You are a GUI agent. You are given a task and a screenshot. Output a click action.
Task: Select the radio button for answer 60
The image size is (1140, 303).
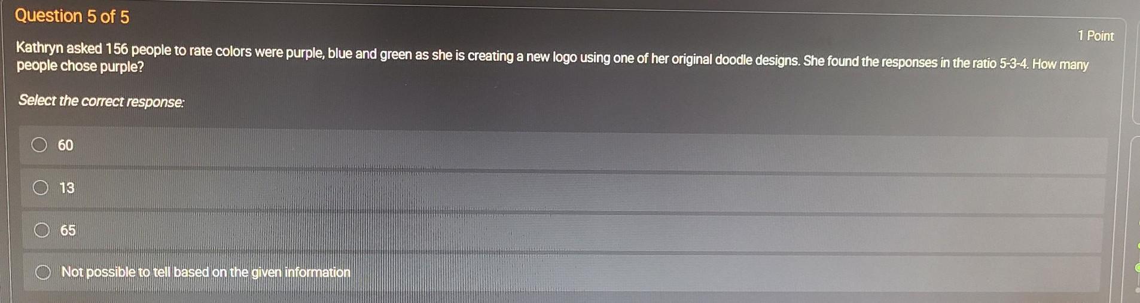[x=39, y=145]
